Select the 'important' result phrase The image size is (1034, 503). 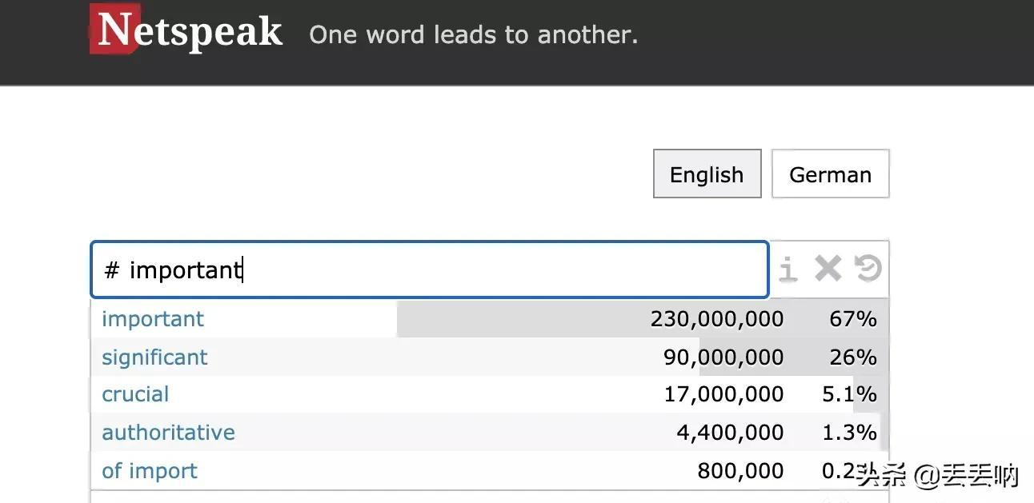click(x=153, y=319)
